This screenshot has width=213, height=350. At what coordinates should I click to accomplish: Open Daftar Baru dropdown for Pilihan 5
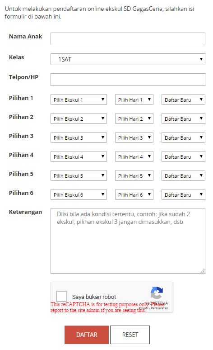183,175
